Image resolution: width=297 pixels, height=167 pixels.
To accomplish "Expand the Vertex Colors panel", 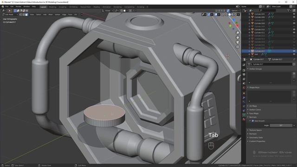I will 255,110.
